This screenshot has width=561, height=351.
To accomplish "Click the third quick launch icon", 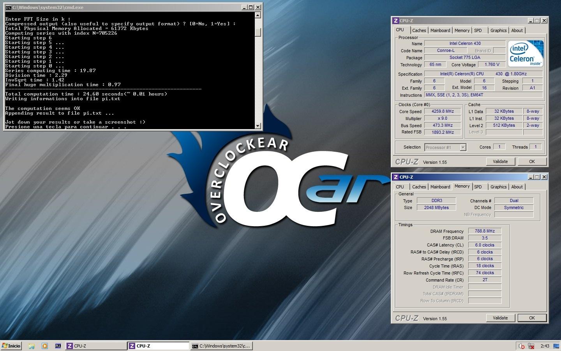I will 58,346.
